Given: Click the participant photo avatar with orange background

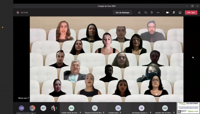Looking at the screenshot, I should pos(32,108).
